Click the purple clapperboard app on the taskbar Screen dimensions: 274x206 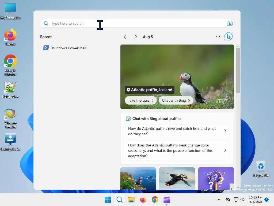[167, 200]
